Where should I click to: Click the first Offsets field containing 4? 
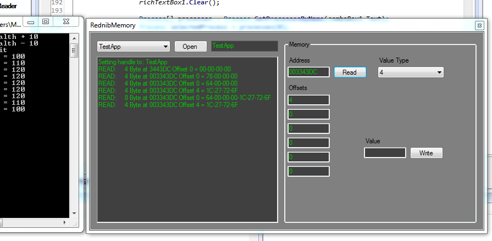pos(308,100)
